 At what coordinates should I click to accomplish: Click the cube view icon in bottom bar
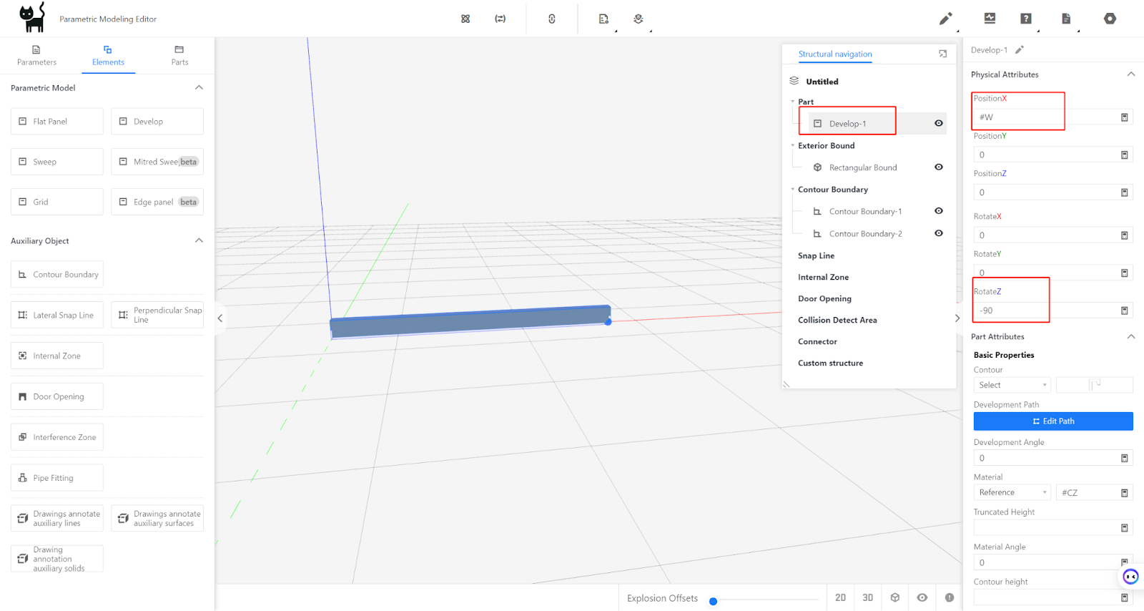895,597
